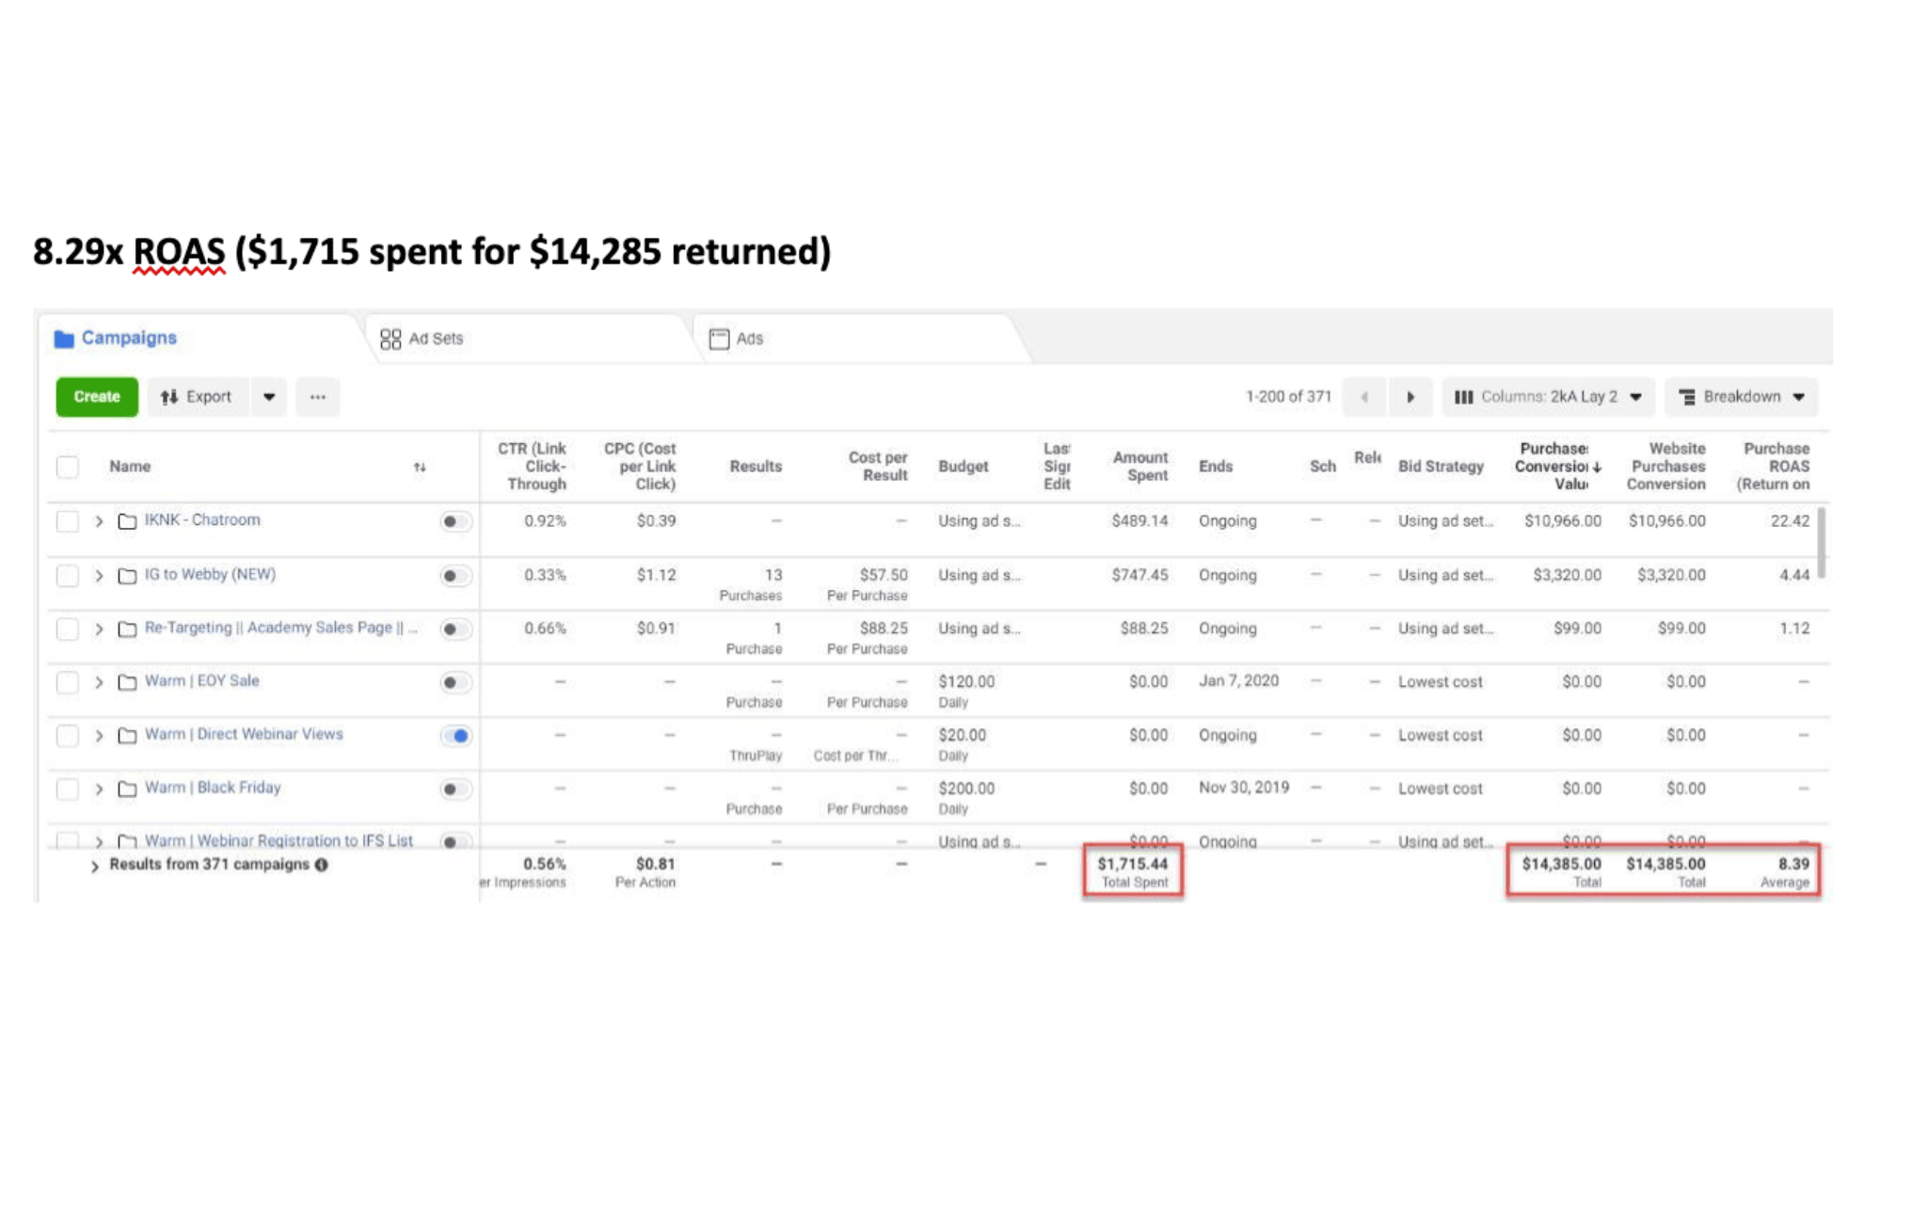Sort by Name column arrows icon
The height and width of the screenshot is (1212, 1927).
[x=420, y=467]
